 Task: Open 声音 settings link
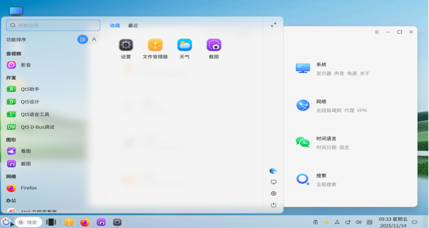[339, 74]
